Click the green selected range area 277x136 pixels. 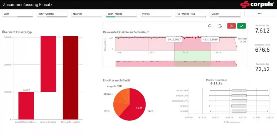click(192, 56)
